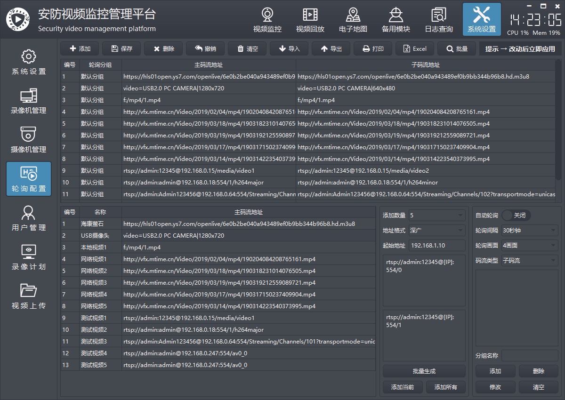Open the 日志查询 log query module
The width and height of the screenshot is (565, 400).
pos(439,20)
